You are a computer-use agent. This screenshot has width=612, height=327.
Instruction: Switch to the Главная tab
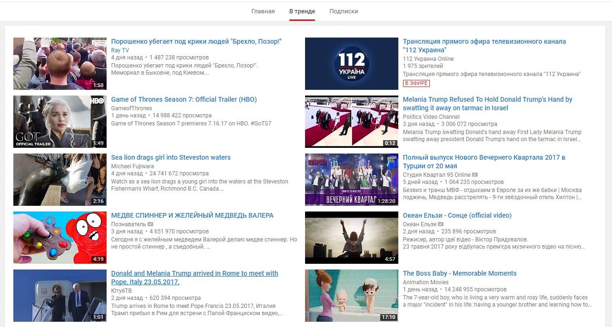pos(263,11)
